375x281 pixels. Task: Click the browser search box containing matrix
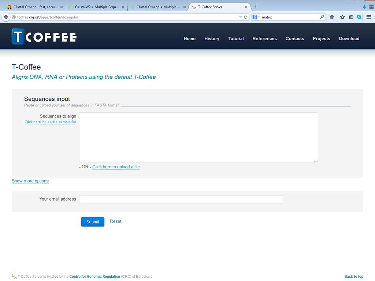coord(289,17)
